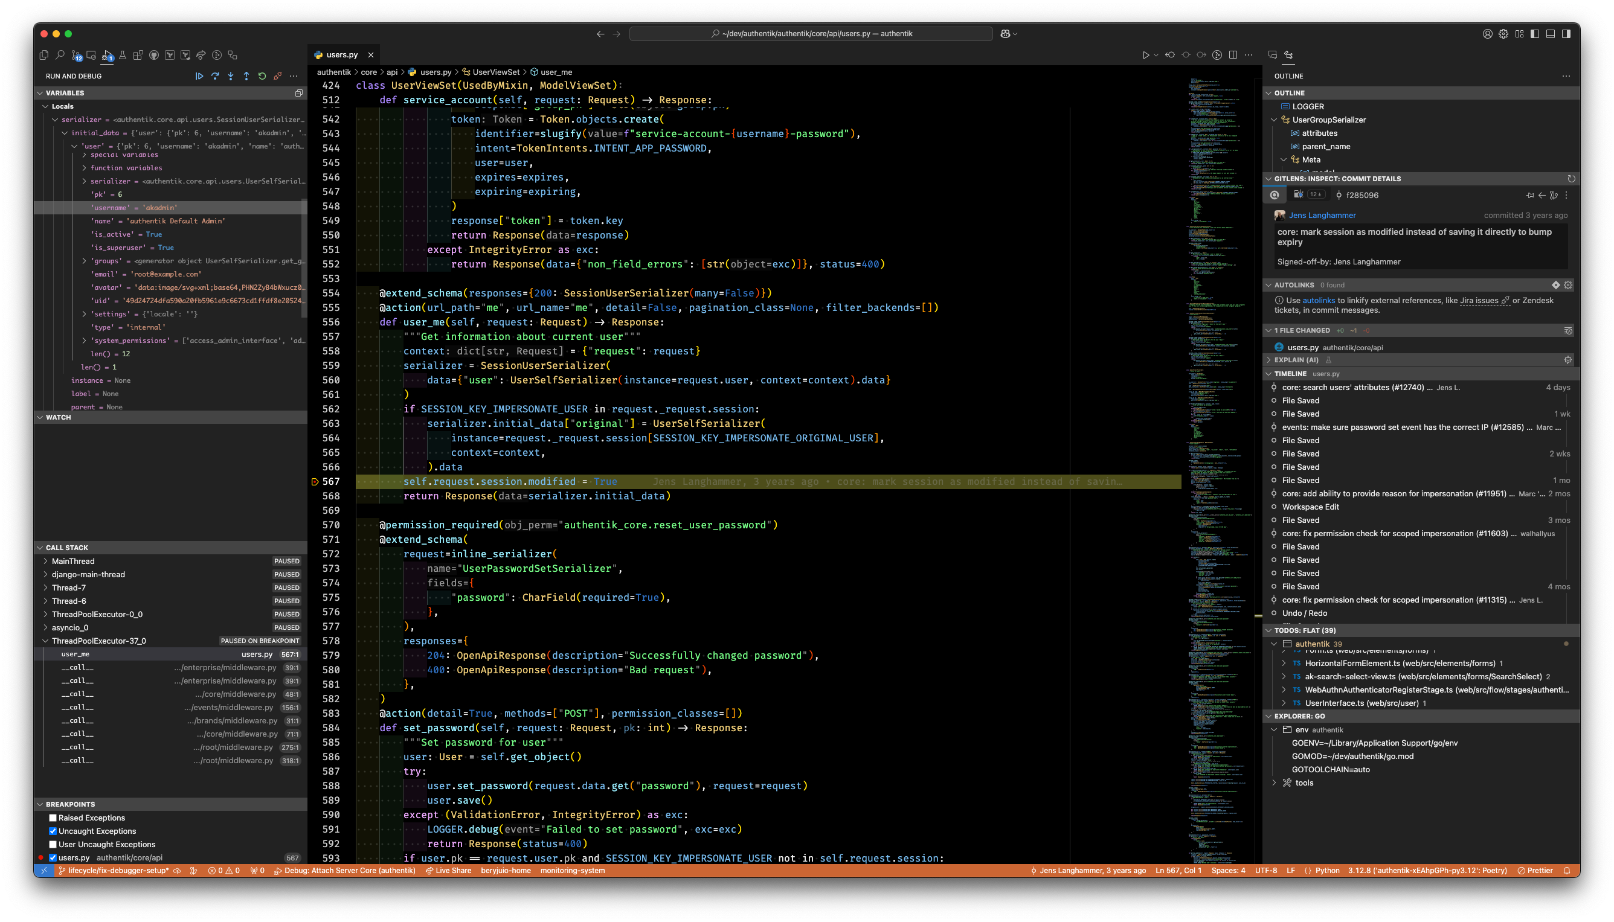Expand the tools item under env authentik
The height and width of the screenshot is (922, 1614).
1275,783
